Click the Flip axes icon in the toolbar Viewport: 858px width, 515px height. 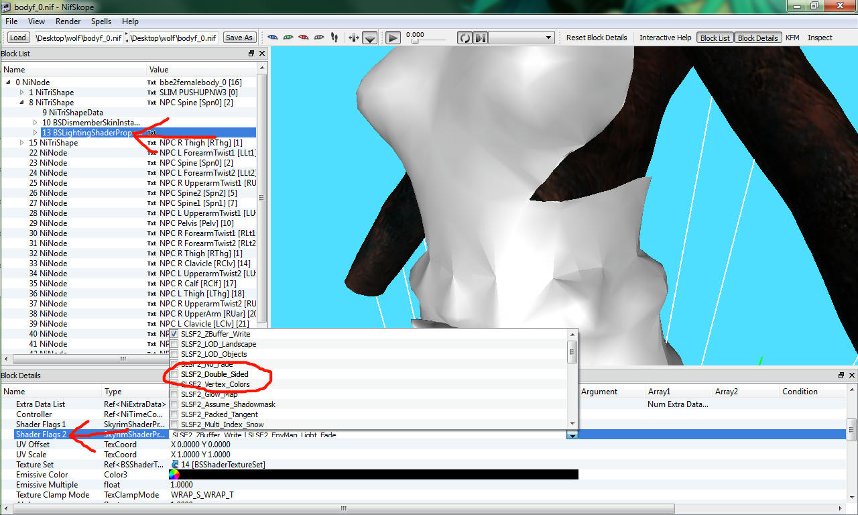[354, 38]
